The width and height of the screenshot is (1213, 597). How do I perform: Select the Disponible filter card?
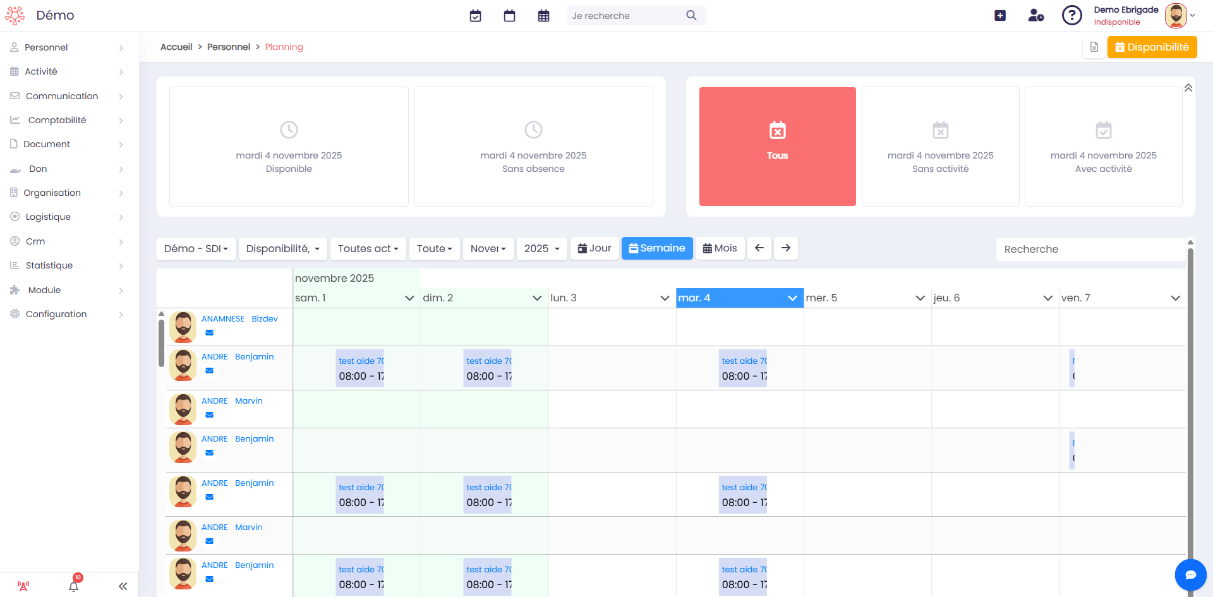click(x=289, y=147)
